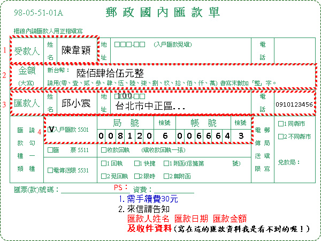
Task: Click the instruction 框線內請匯款人用正楷填寫
Action: pyautogui.click(x=48, y=31)
